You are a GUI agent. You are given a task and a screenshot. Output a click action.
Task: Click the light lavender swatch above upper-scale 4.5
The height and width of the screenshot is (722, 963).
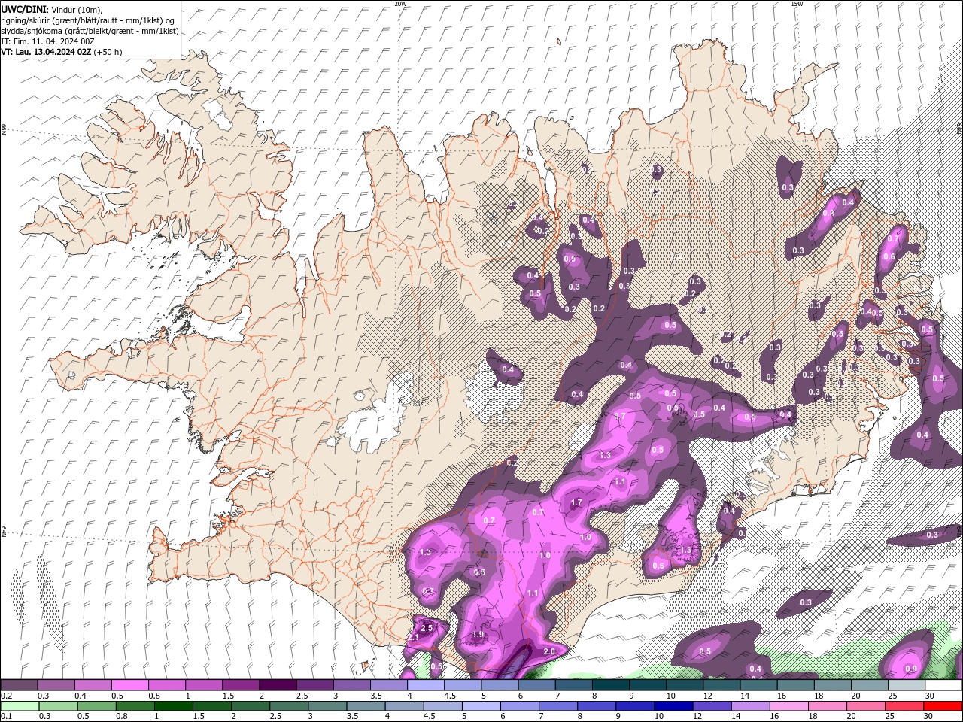[x=463, y=685]
